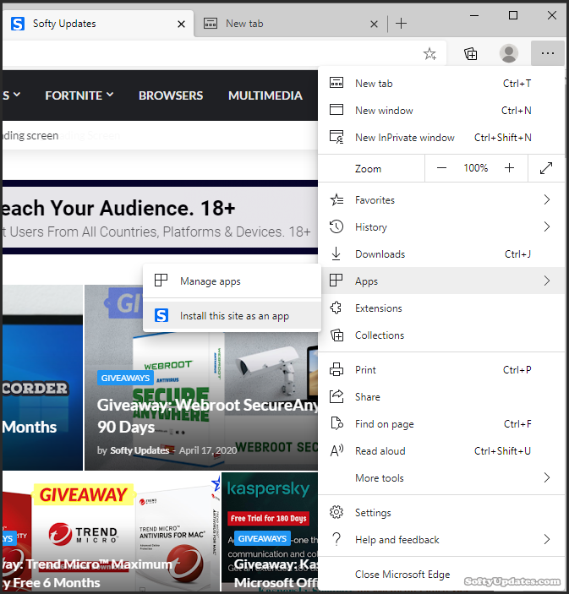
Task: Open the Trend Micro Maximum giveaway headline
Action: [x=87, y=574]
